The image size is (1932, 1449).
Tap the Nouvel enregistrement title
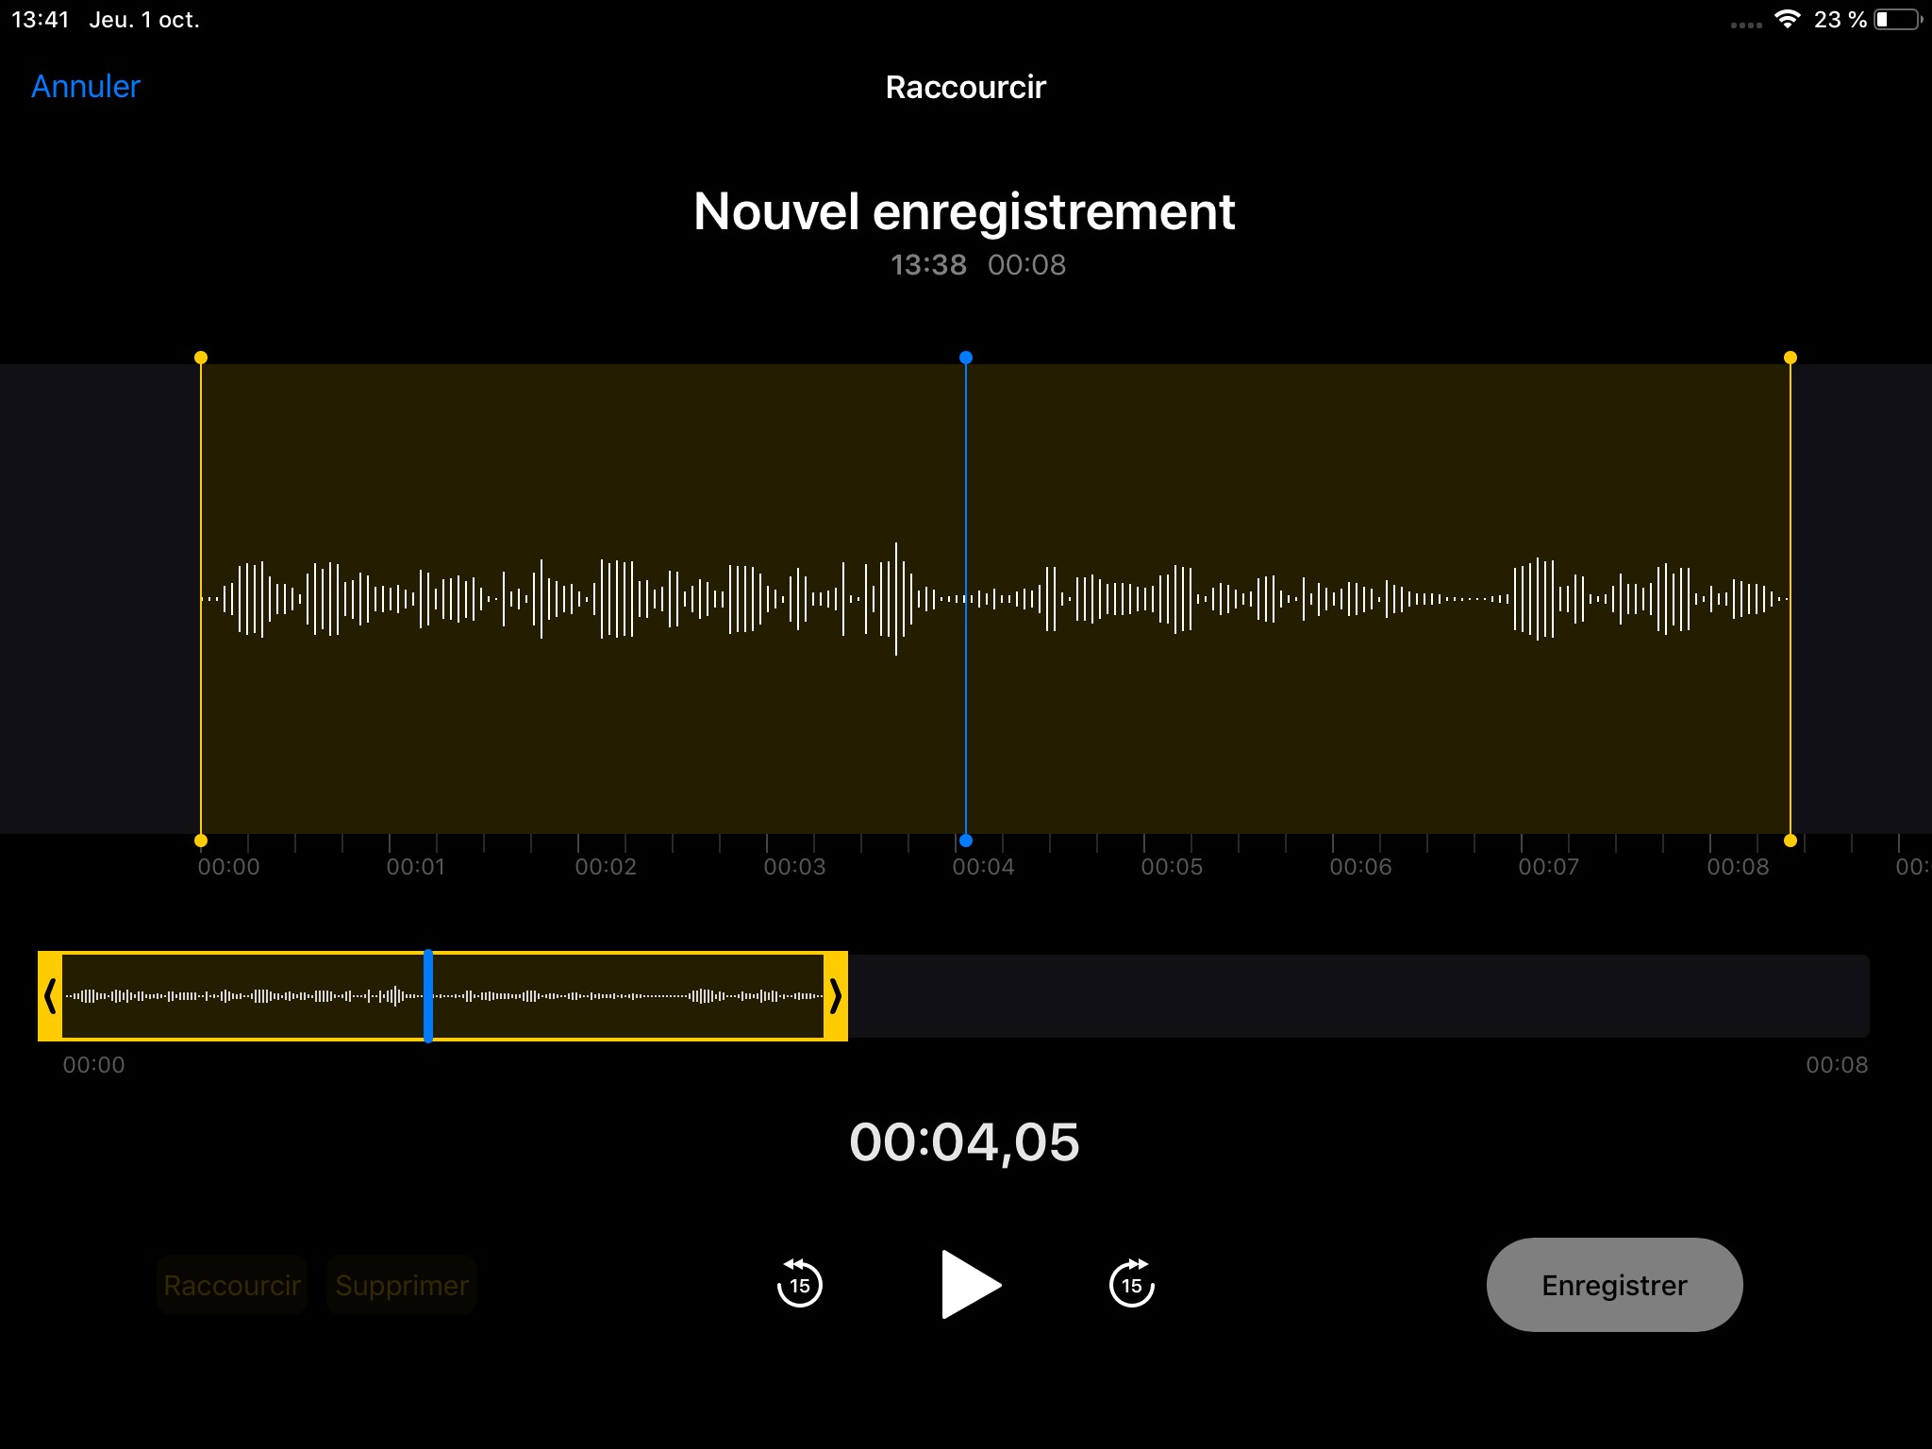point(964,211)
